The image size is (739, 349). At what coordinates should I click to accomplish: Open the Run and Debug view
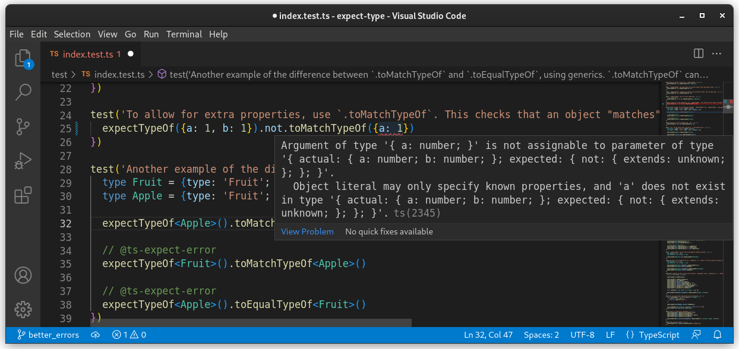click(x=23, y=161)
